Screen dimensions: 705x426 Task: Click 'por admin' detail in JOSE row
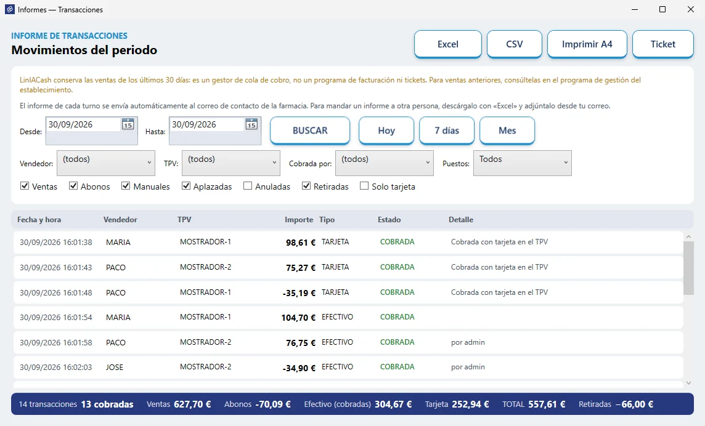click(x=468, y=367)
